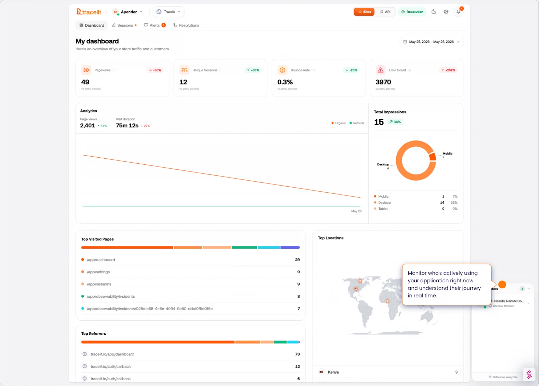The height and width of the screenshot is (386, 539).
Task: Expand the Apender workspace dropdown
Action: (127, 12)
